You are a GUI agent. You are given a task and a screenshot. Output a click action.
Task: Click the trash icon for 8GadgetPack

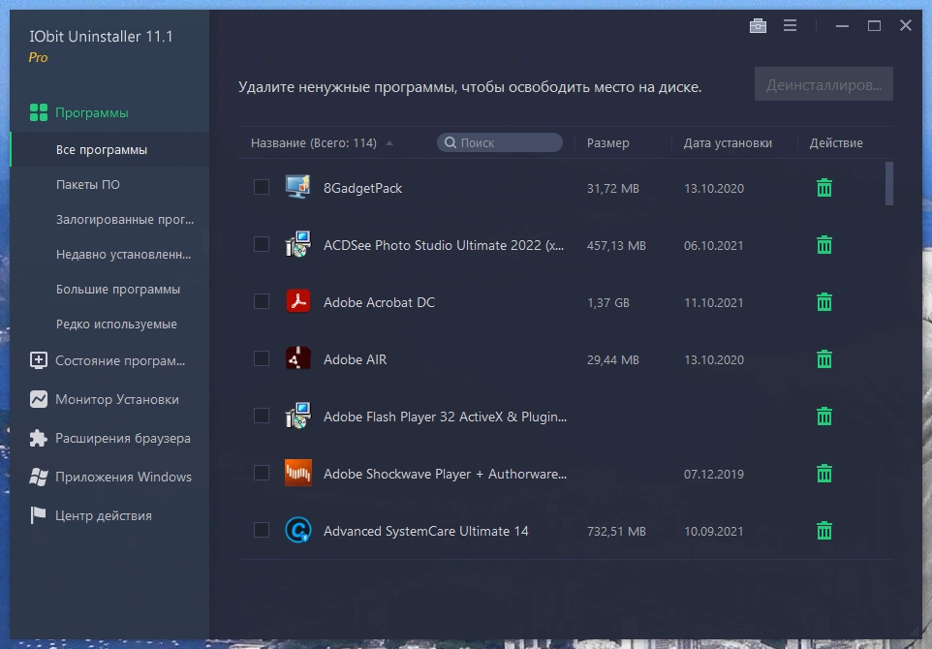click(x=823, y=188)
